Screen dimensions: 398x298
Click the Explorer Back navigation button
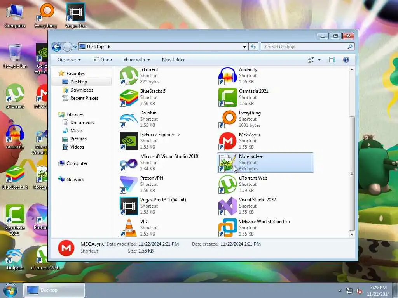pyautogui.click(x=57, y=47)
